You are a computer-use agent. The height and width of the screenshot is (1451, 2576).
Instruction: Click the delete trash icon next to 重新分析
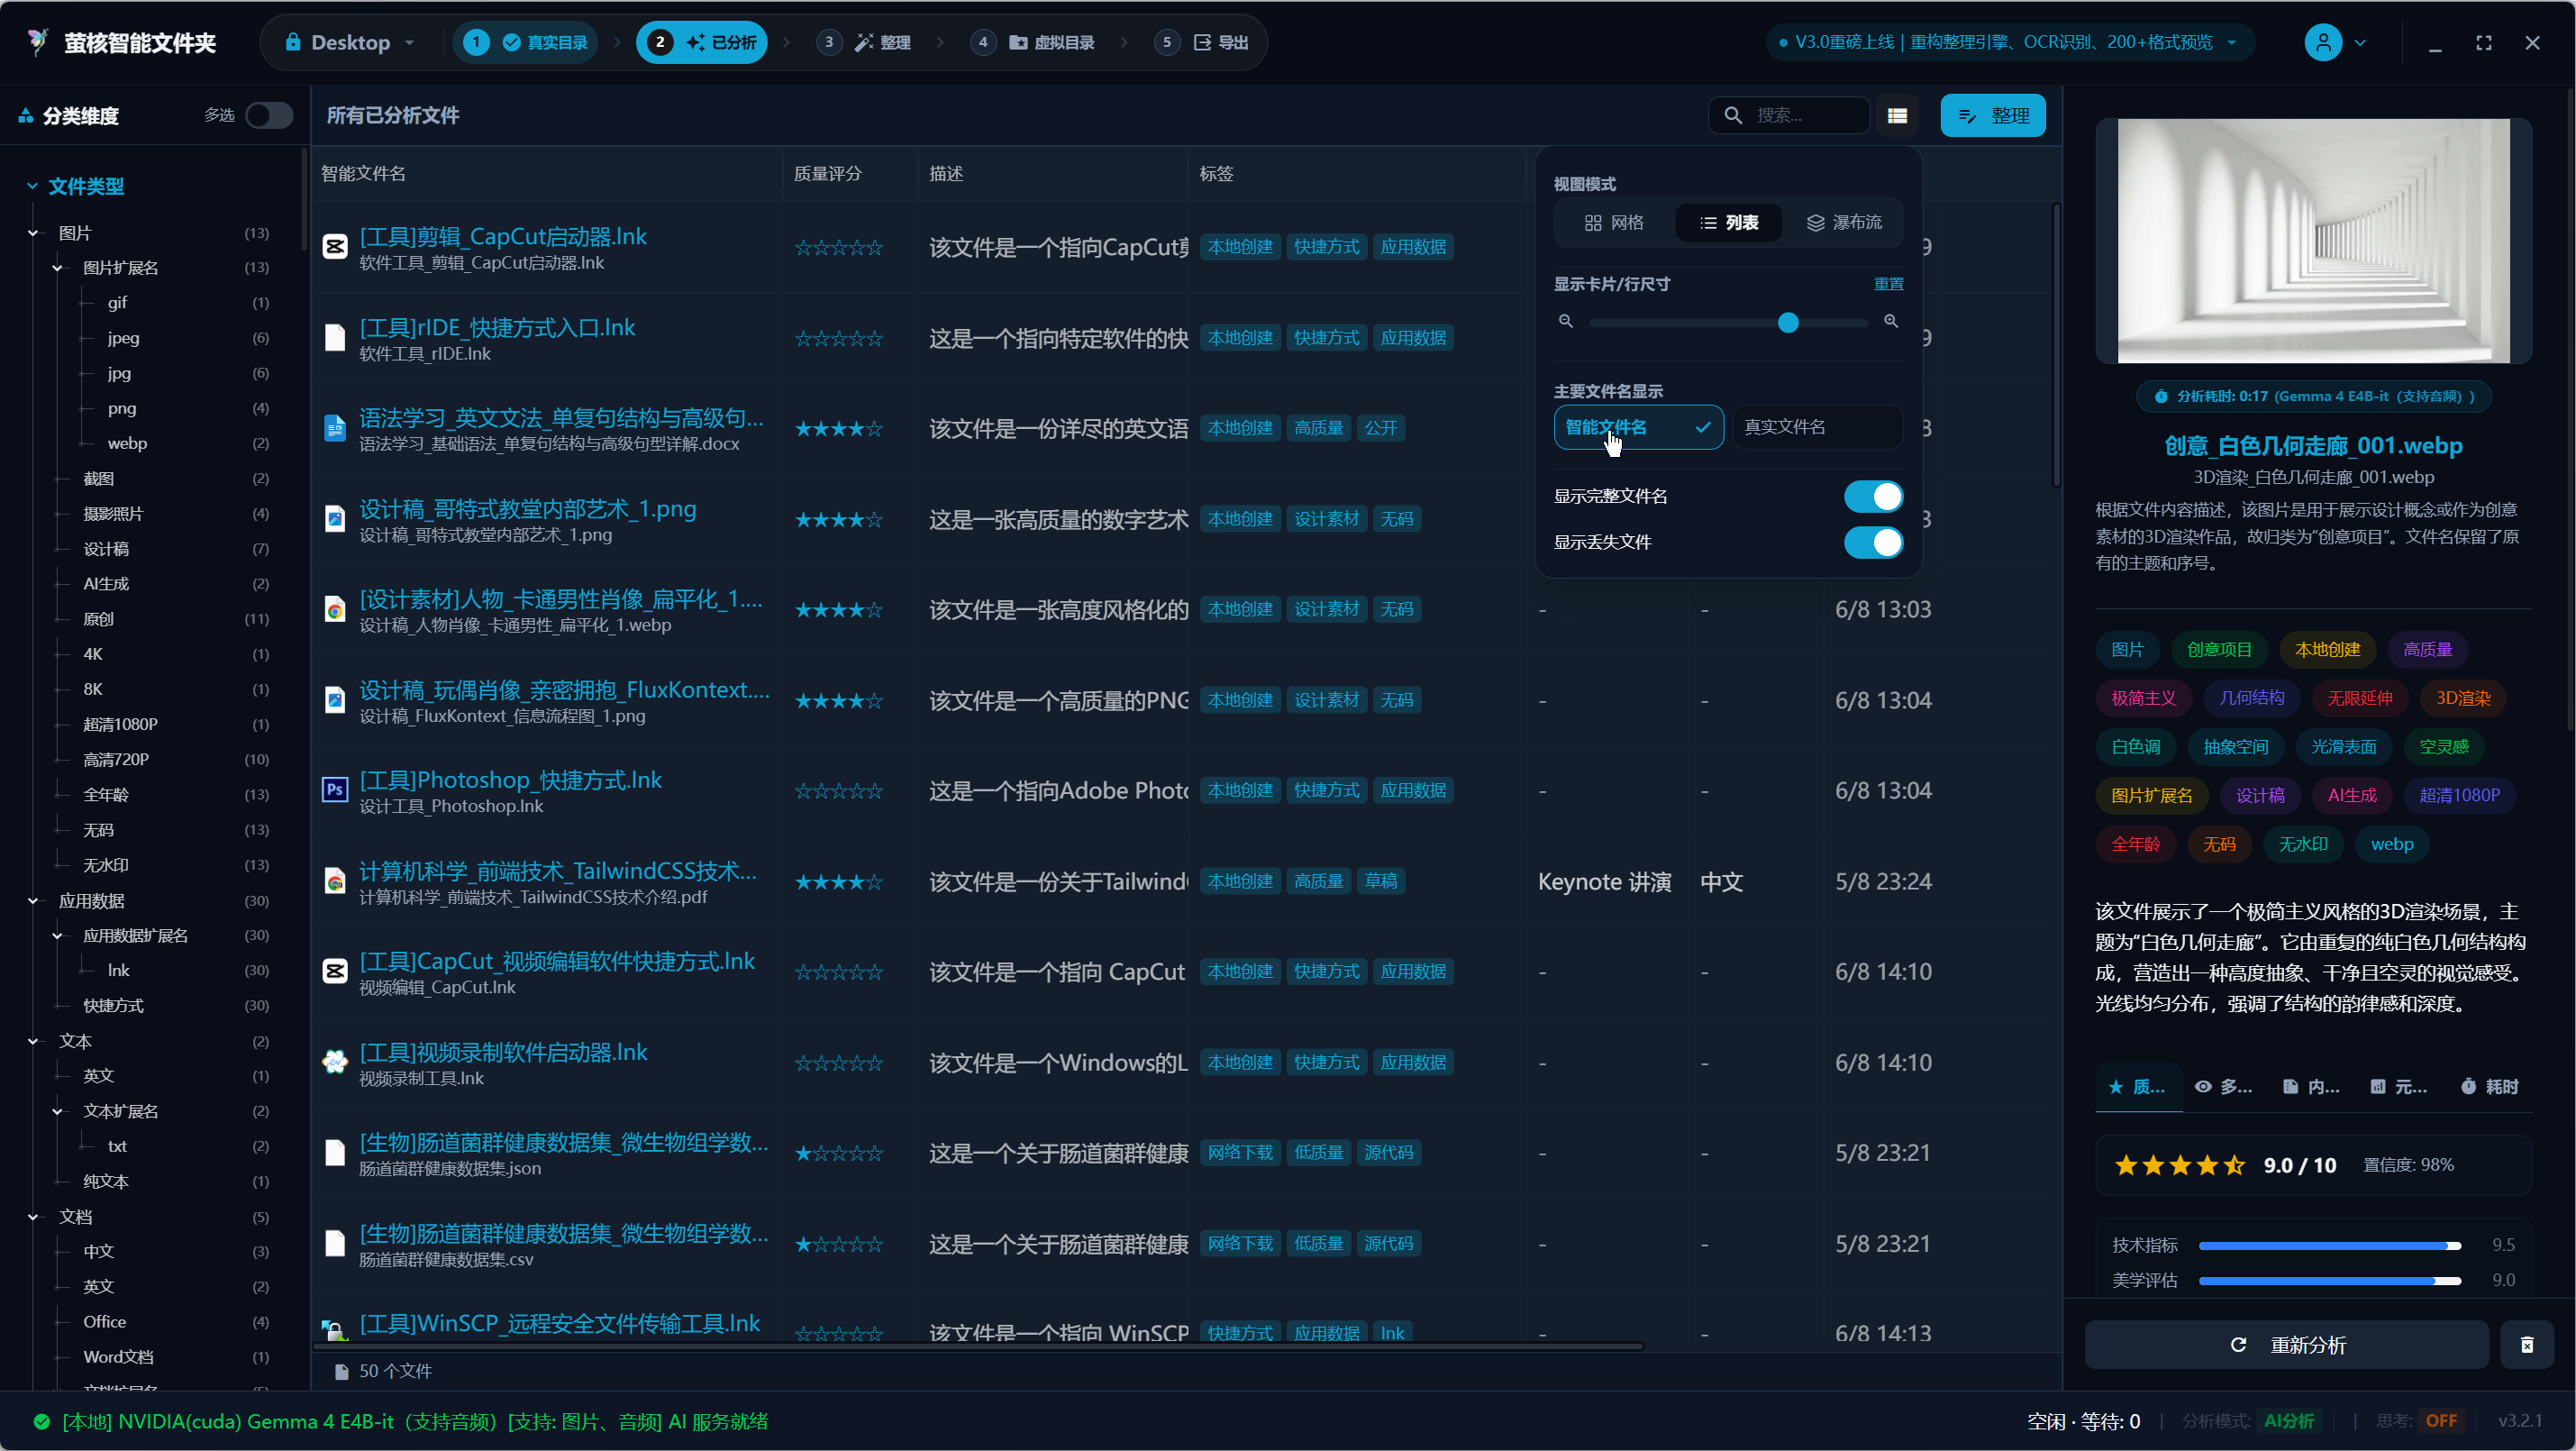[2527, 1345]
